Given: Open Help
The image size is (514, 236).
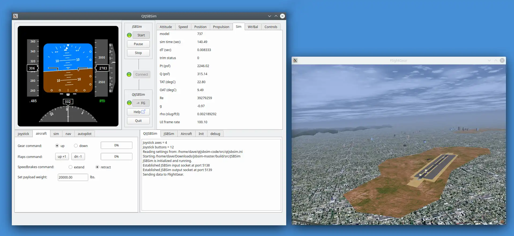Looking at the screenshot, I should pos(138,112).
